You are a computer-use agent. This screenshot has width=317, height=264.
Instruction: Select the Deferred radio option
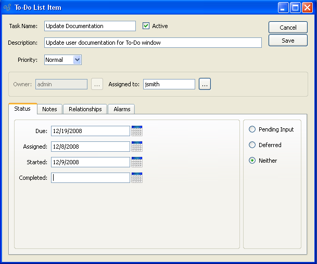pos(252,145)
